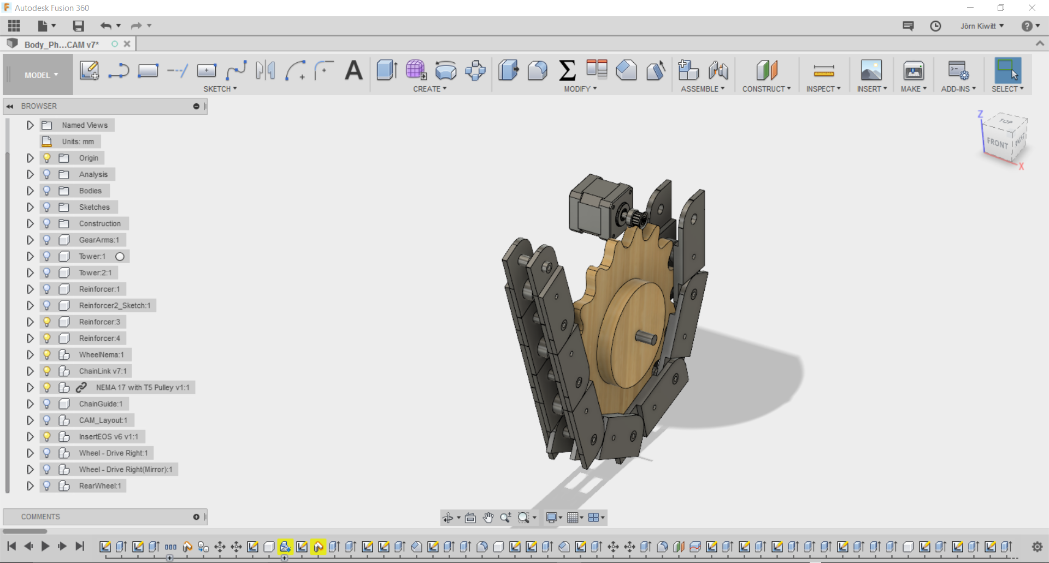Image resolution: width=1049 pixels, height=563 pixels.
Task: Switch to the Body_Ph...CAM v7 document tab
Action: point(61,45)
